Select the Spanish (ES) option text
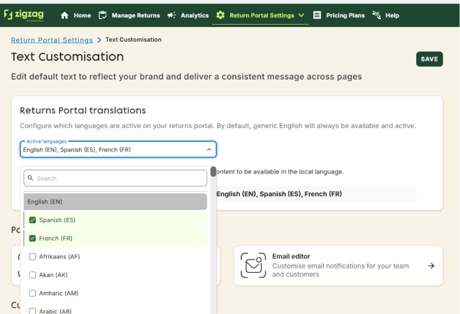 (x=57, y=220)
